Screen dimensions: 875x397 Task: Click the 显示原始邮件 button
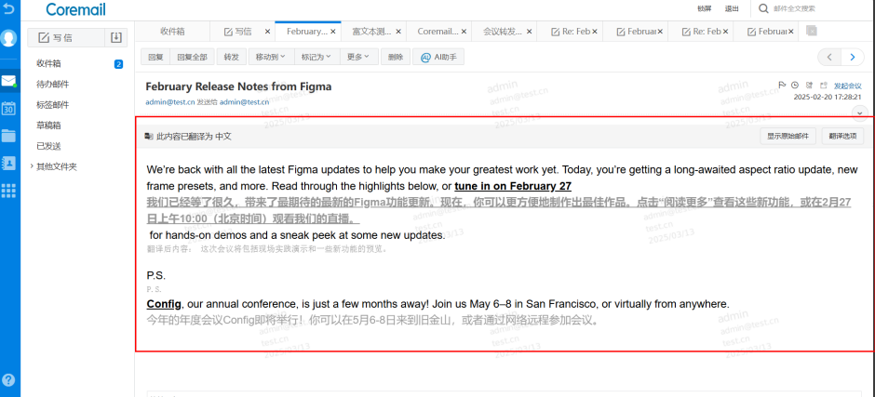point(787,136)
